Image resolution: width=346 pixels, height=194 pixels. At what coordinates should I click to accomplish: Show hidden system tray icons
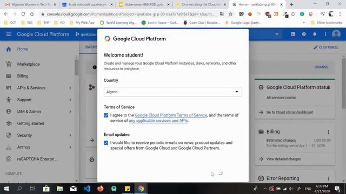pos(265,189)
